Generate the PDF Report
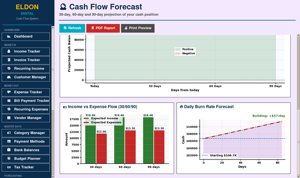Viewport: 300px width, 178px height. click(103, 28)
